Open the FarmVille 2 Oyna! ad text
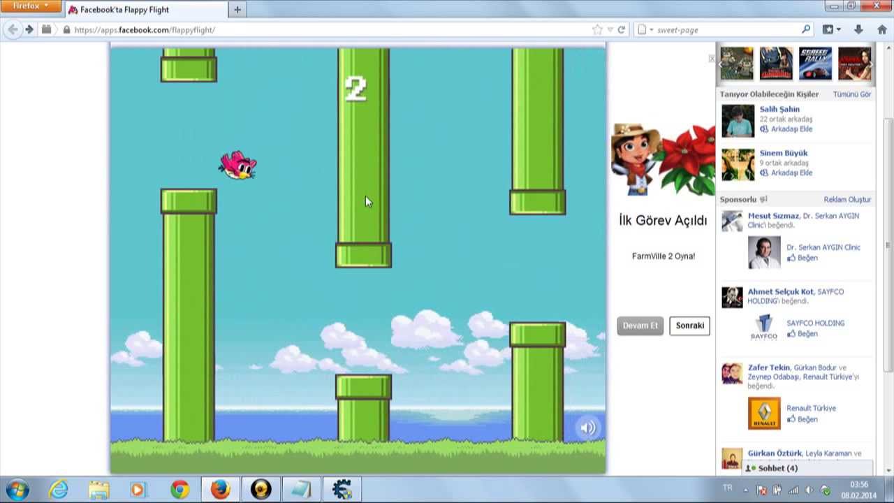This screenshot has height=503, width=894. 664,256
